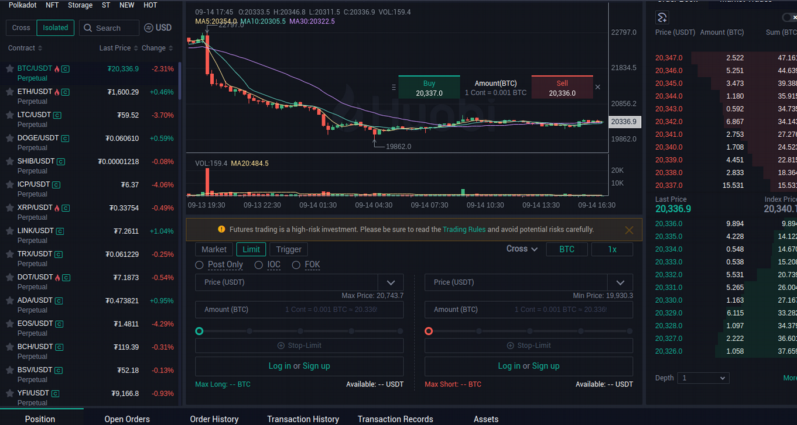The width and height of the screenshot is (797, 425).
Task: Click the drag handle of quick trade panel
Action: 394,87
